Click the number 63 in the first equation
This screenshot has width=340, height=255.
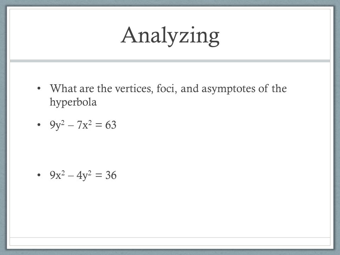[x=111, y=125]
